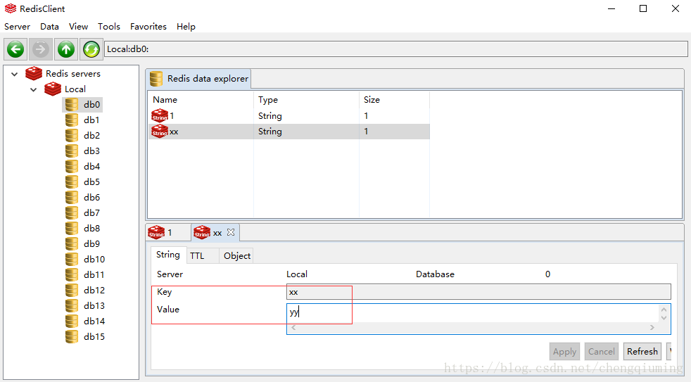The height and width of the screenshot is (382, 691).
Task: Click value box scroll-up arrow
Action: click(664, 310)
